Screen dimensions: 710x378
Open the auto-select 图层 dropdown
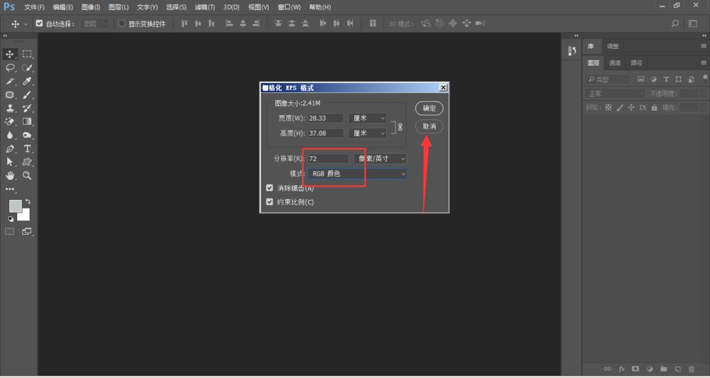[95, 23]
